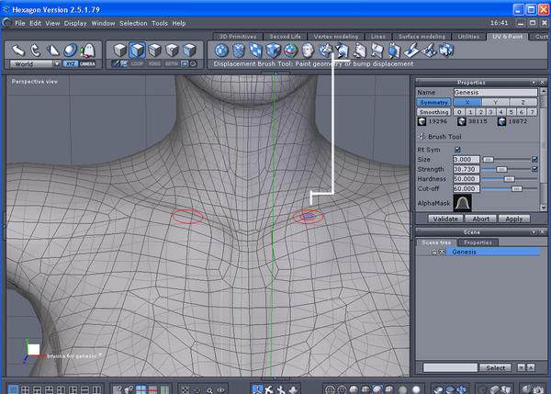Toggle checkbox at end of Size slider
Viewport: 551px width, 394px height.
(535, 159)
